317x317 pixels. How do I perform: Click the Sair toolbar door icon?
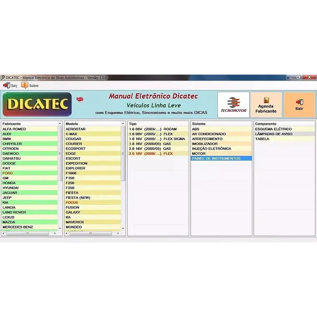coord(7,86)
